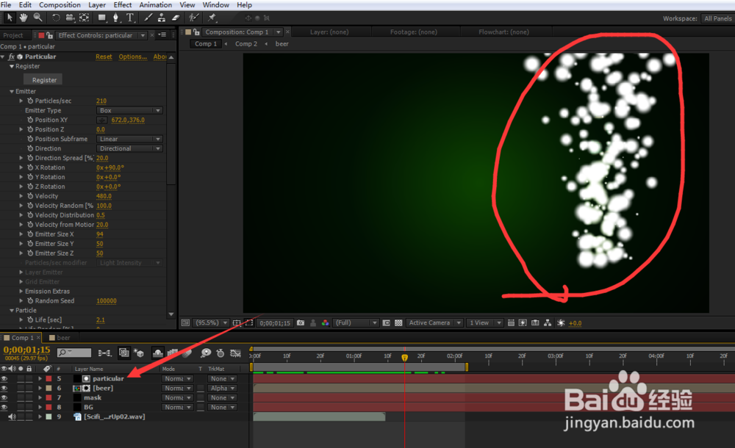
Task: Hide the BG layer eye icon
Action: 4,407
